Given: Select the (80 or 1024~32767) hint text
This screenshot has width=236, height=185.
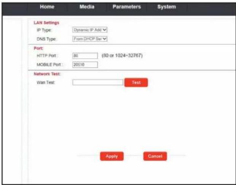Looking at the screenshot, I should (122, 55).
